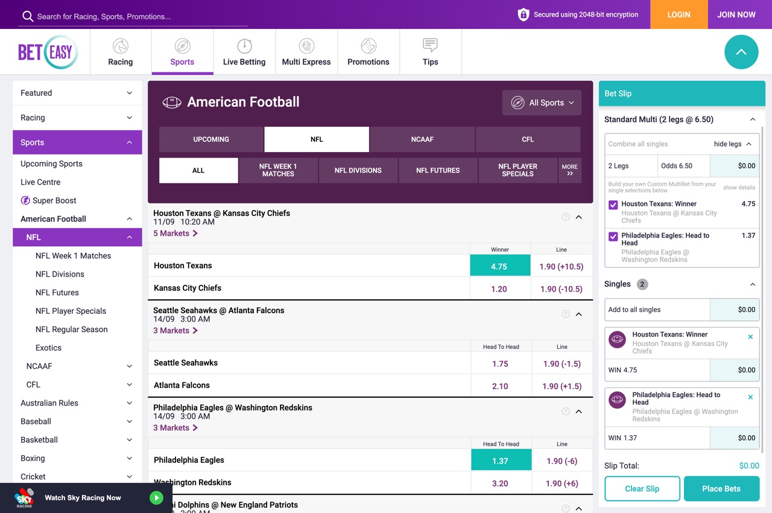
Task: Collapse the Sports sidebar section
Action: (x=77, y=142)
